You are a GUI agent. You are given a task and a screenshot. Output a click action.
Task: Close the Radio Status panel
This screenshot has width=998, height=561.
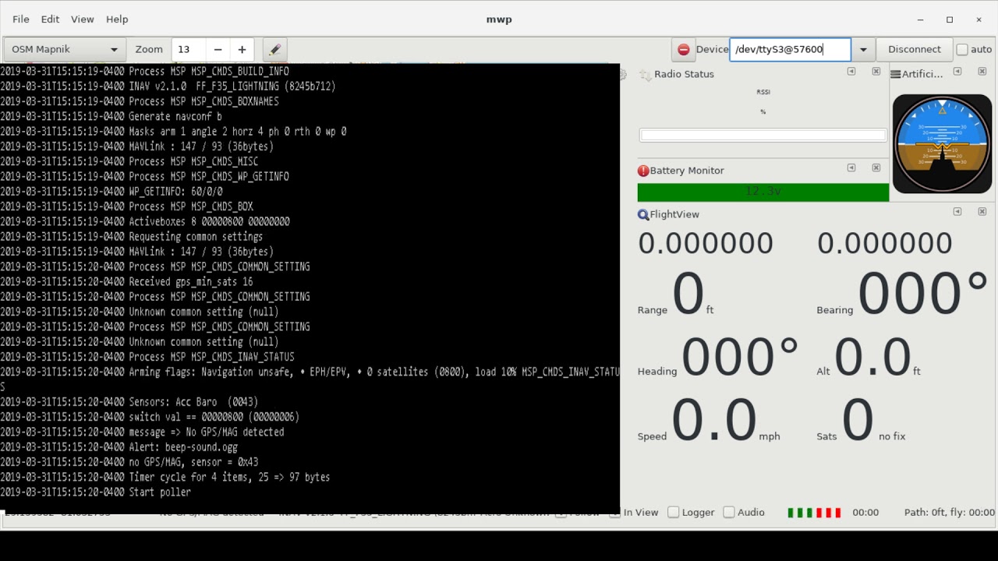876,71
